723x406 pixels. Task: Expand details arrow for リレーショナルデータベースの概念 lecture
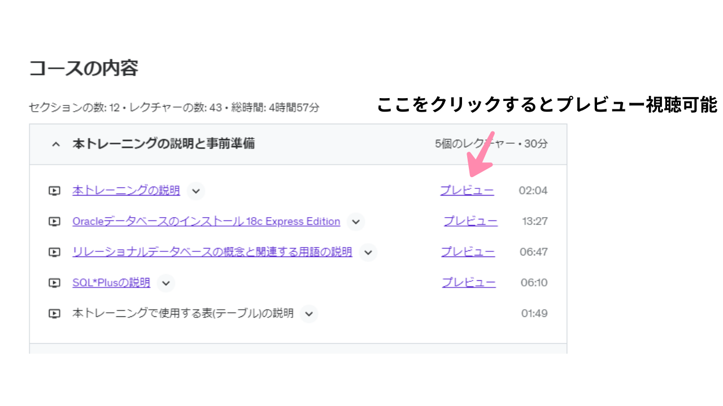[x=368, y=252]
